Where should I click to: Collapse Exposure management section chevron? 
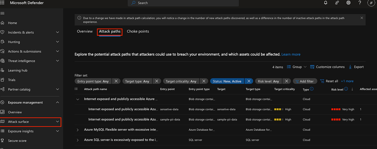point(57,102)
